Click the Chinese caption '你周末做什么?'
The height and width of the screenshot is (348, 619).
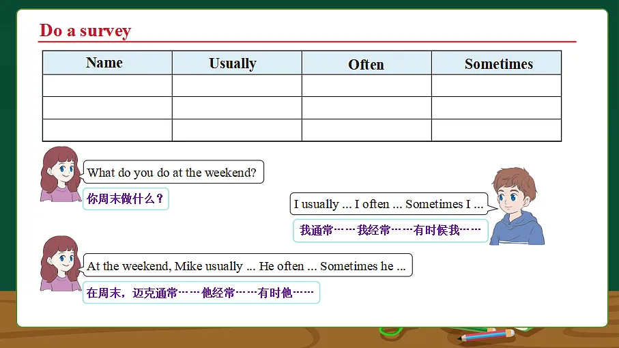pyautogui.click(x=126, y=199)
